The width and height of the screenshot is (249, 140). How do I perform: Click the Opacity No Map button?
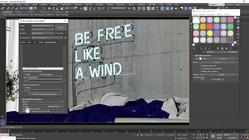pyautogui.click(x=217, y=62)
